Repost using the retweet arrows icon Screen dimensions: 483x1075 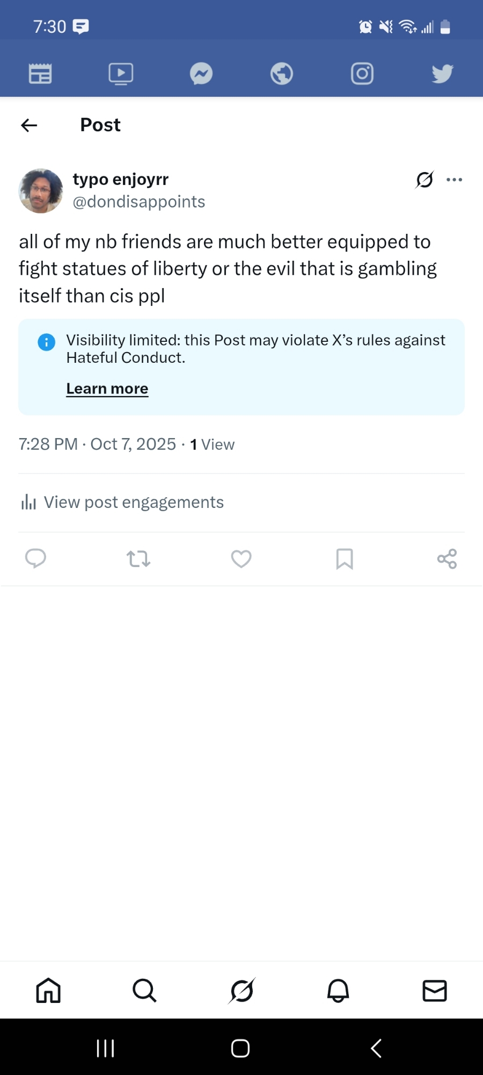pos(138,559)
